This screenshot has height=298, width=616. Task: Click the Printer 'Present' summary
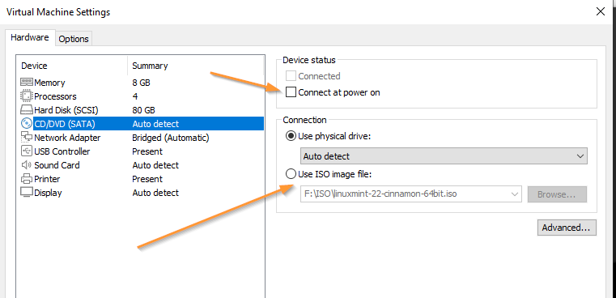pos(147,179)
